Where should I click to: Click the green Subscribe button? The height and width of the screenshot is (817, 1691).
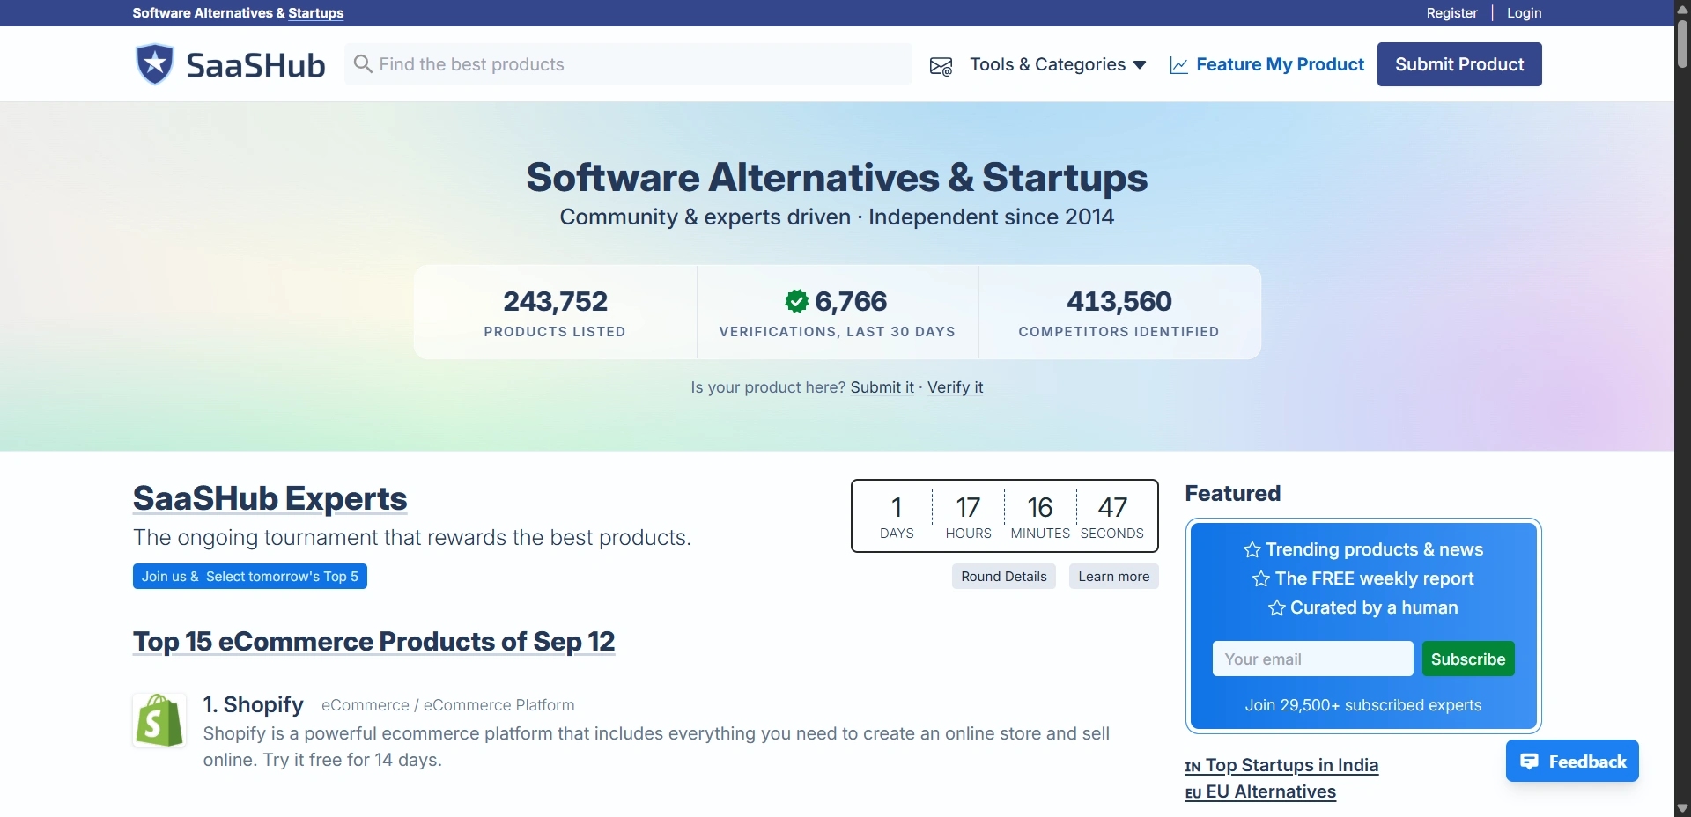click(x=1468, y=659)
